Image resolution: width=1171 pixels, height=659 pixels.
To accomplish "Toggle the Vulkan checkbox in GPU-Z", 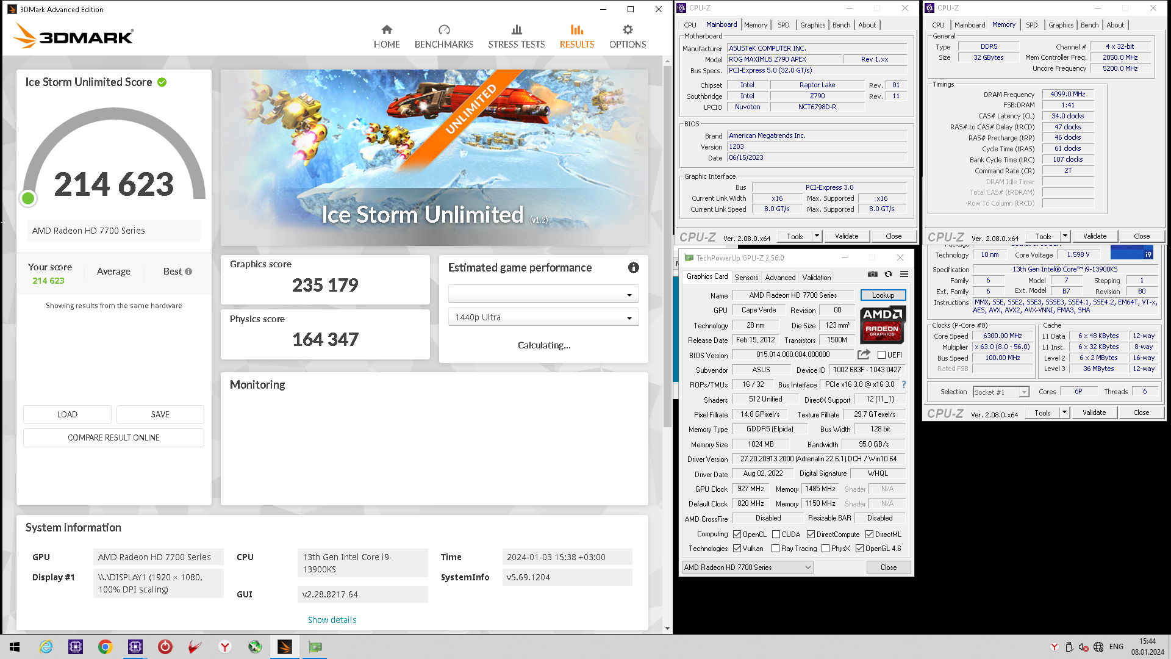I will (737, 549).
